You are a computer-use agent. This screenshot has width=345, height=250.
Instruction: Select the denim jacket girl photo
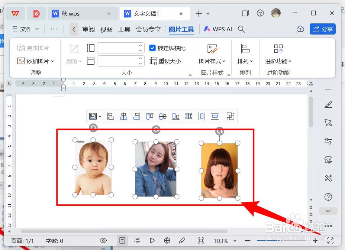pyautogui.click(x=156, y=169)
